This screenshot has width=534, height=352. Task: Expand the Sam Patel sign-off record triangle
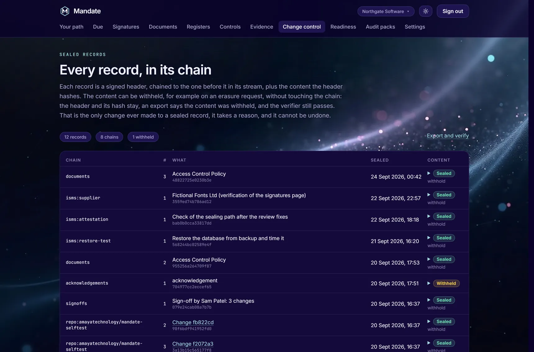point(429,300)
